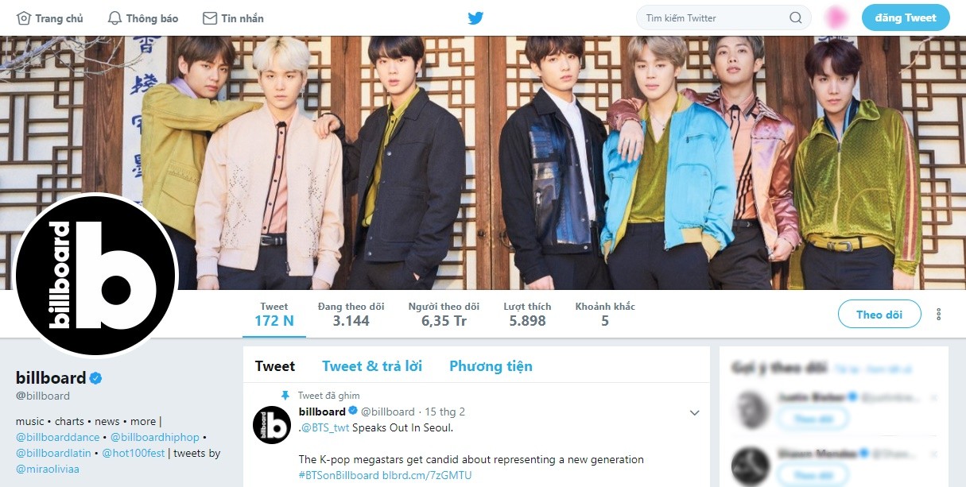Open the large billboard profile picture
This screenshot has width=966, height=487.
(96, 275)
